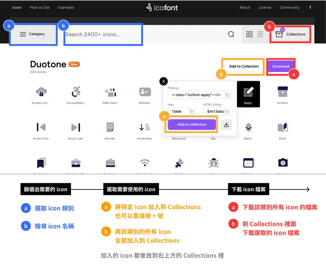This screenshot has height=268, width=326.
Task: Switch to grid view
Action: (249, 34)
